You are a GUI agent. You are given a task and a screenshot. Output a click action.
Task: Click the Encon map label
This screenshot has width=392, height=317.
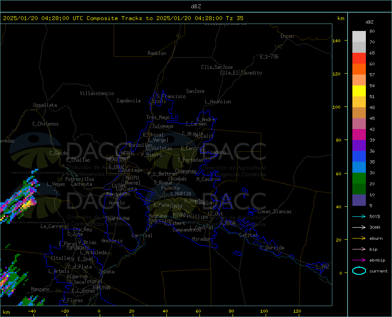coord(287,36)
